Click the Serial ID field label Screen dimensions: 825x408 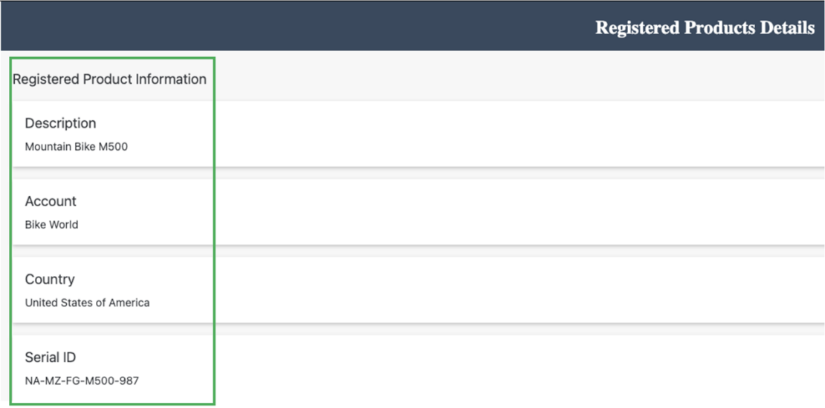[51, 357]
